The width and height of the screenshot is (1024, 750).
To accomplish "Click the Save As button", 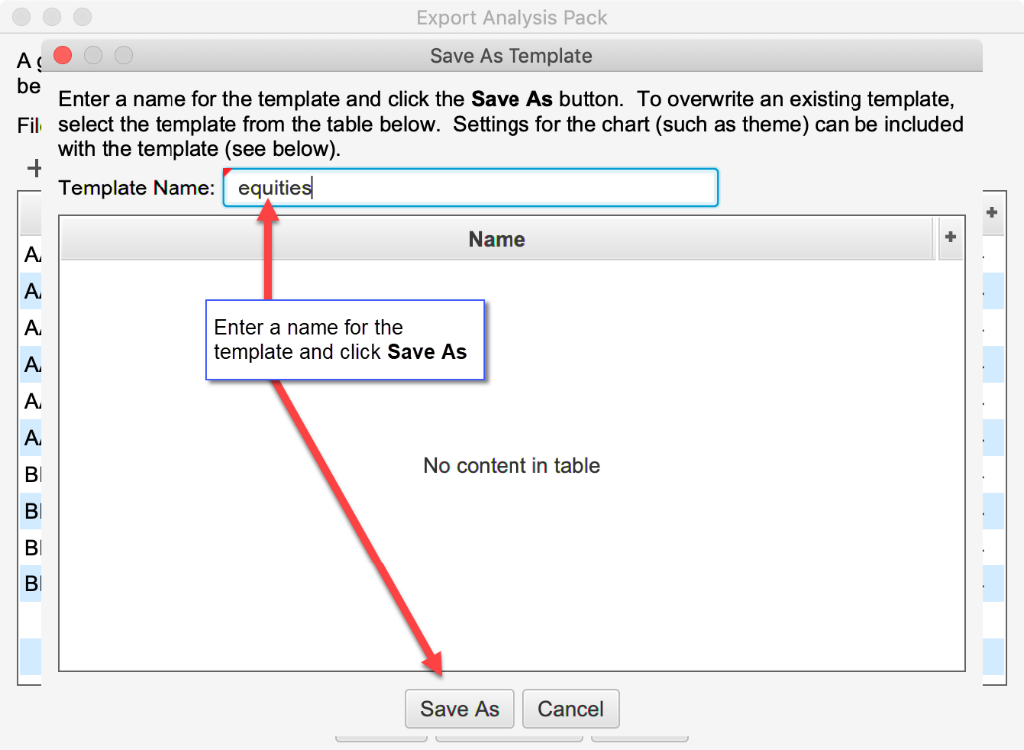I will pos(459,709).
